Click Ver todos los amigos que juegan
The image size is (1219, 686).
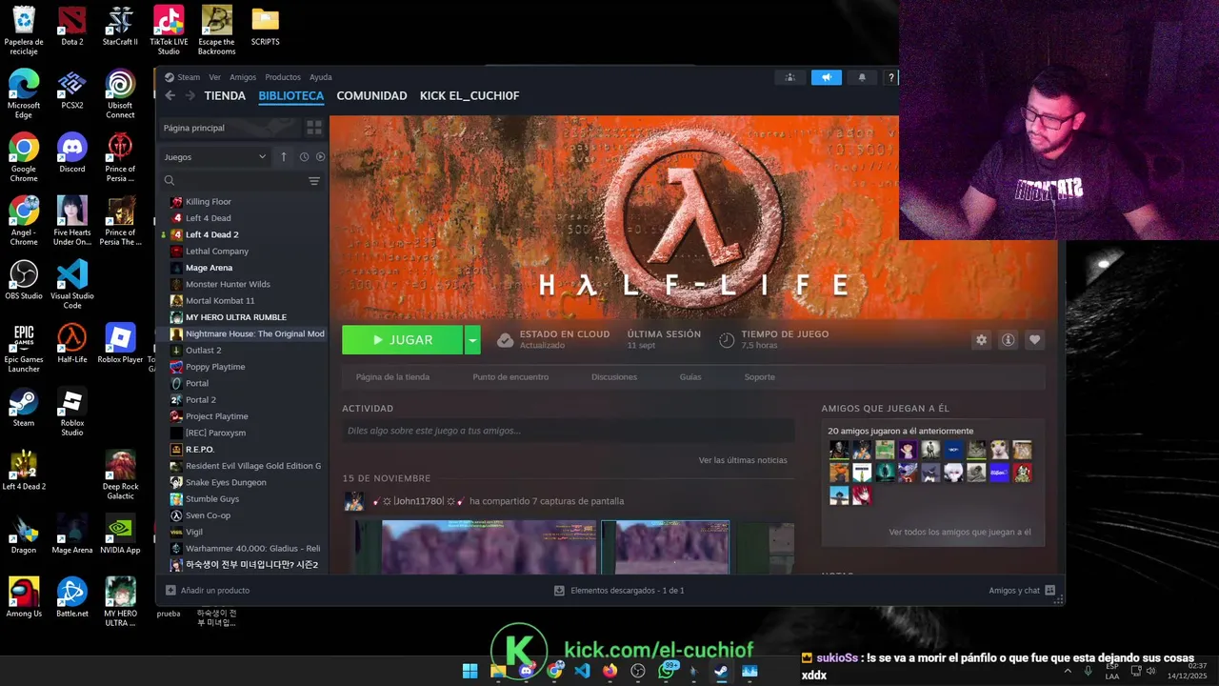960,533
